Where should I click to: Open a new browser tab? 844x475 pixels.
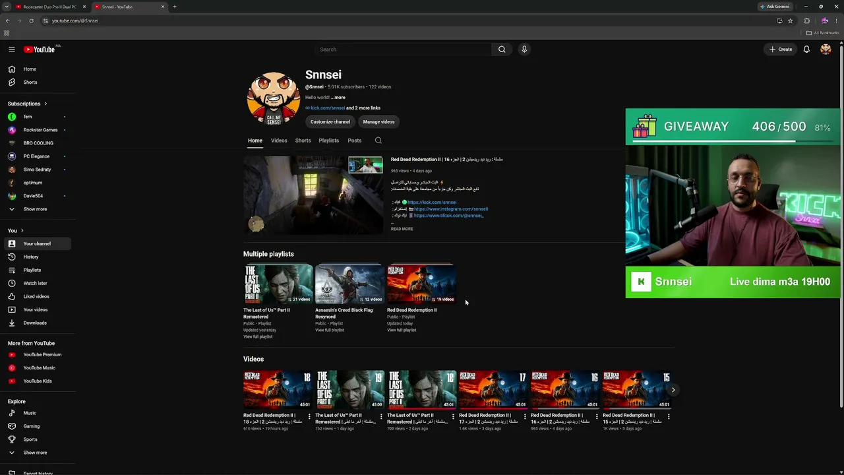click(175, 7)
